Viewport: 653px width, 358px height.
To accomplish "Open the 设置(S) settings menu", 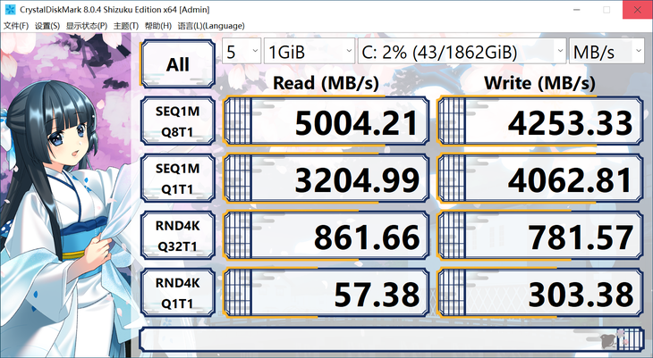I will click(x=47, y=26).
